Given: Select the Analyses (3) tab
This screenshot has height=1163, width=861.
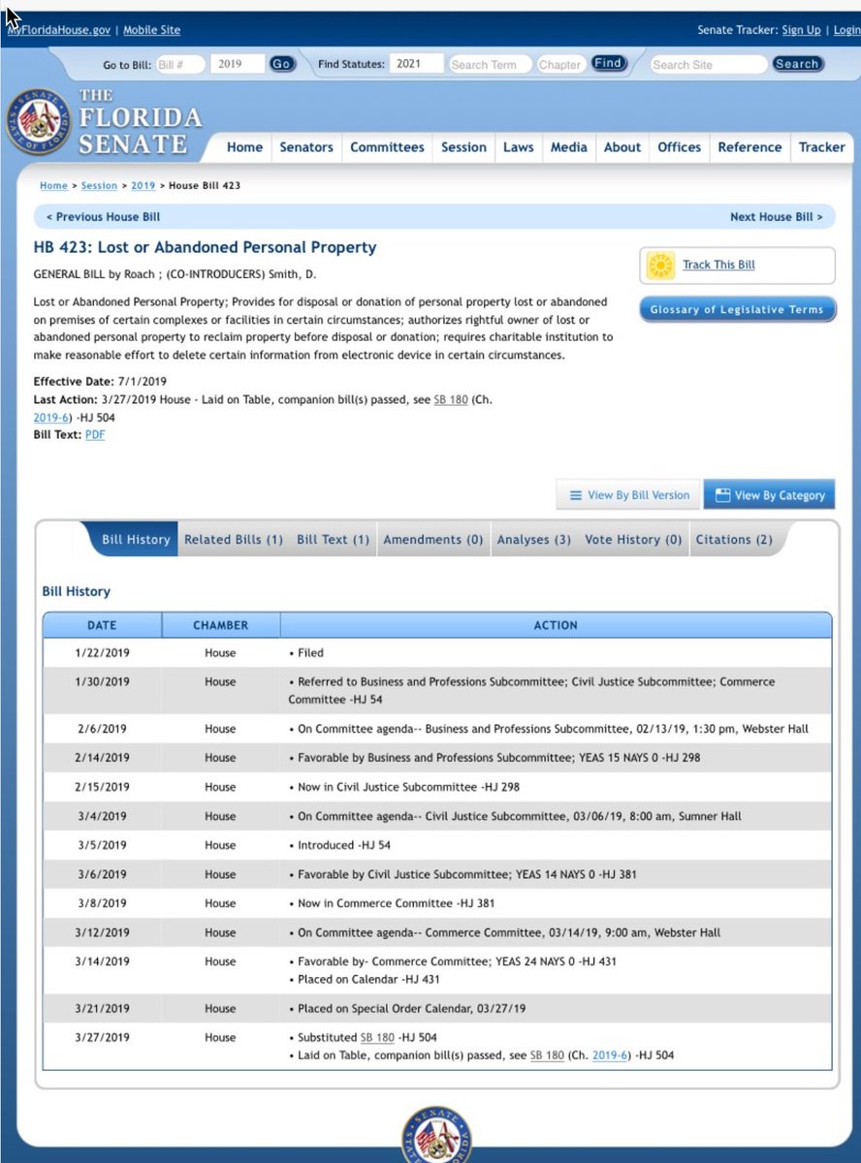Looking at the screenshot, I should [x=534, y=540].
